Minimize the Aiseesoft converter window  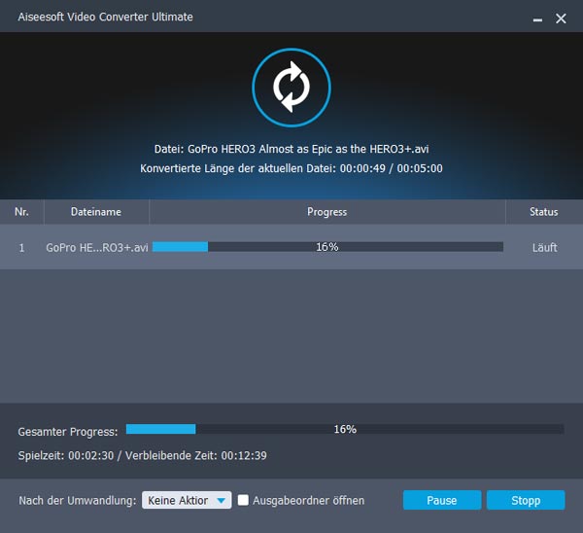pos(536,18)
